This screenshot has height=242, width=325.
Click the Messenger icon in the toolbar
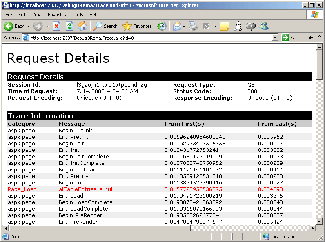(264, 26)
